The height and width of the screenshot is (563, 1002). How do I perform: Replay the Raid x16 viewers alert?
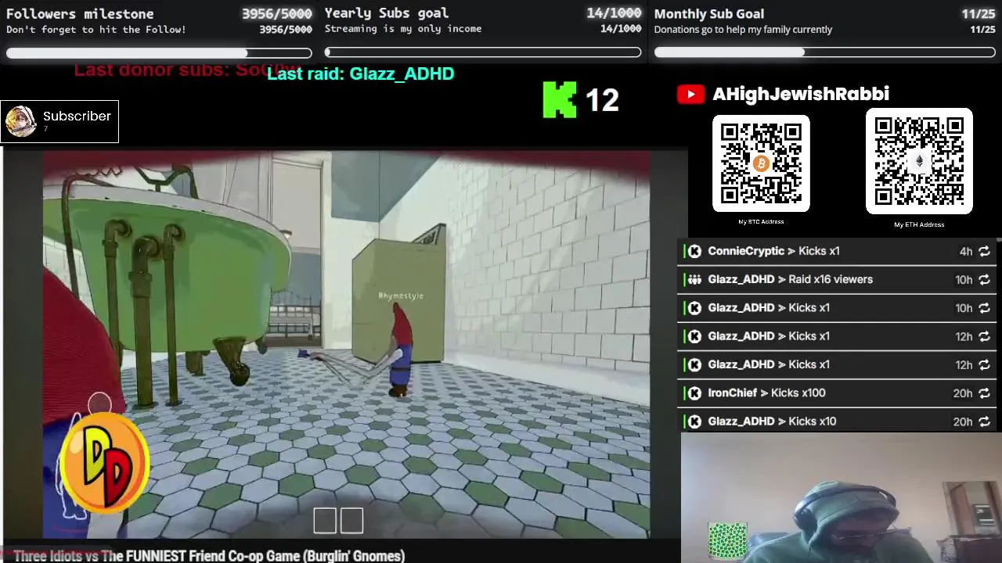point(984,279)
